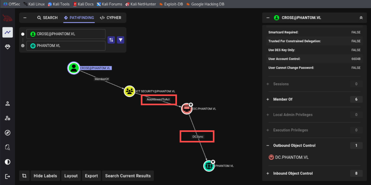Click the start node field CROSE@PHANTOM.VL
The image size is (371, 185).
[66, 34]
